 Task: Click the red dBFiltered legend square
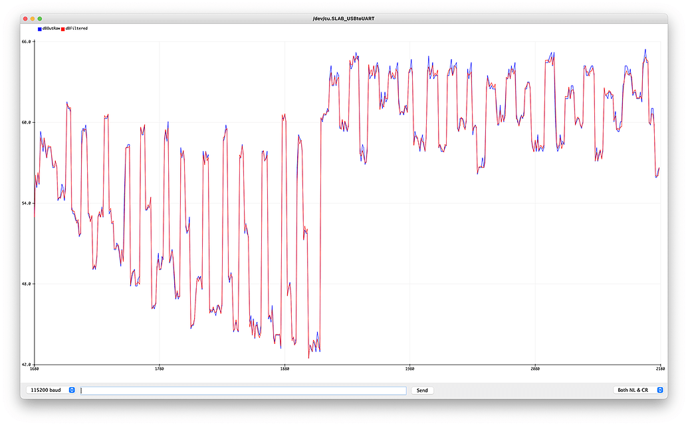(x=62, y=29)
